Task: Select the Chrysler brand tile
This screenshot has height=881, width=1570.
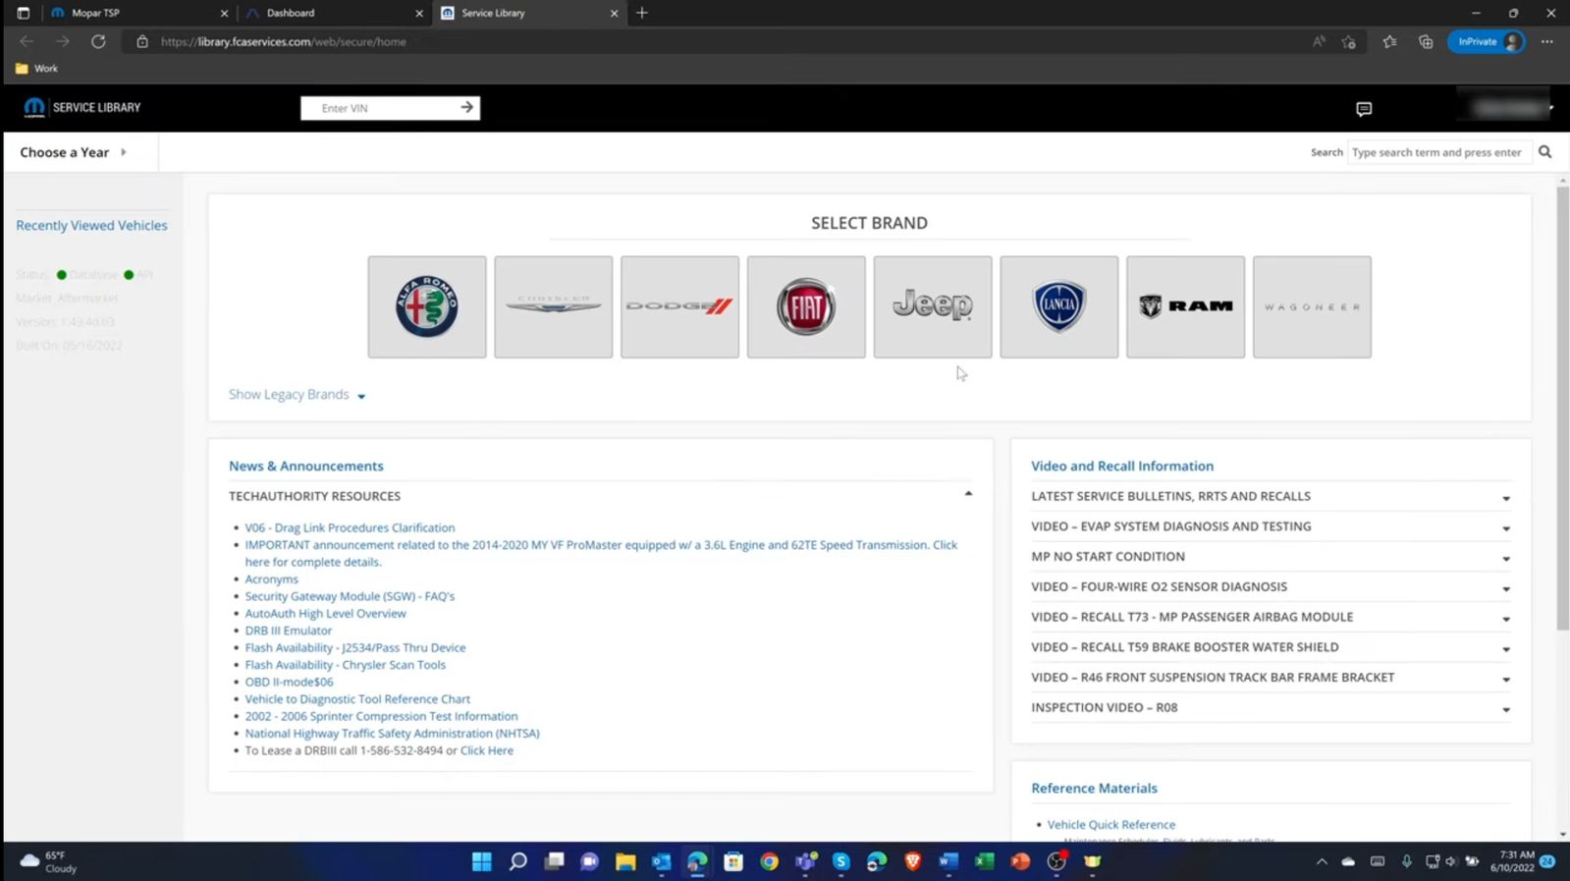Action: 554,307
